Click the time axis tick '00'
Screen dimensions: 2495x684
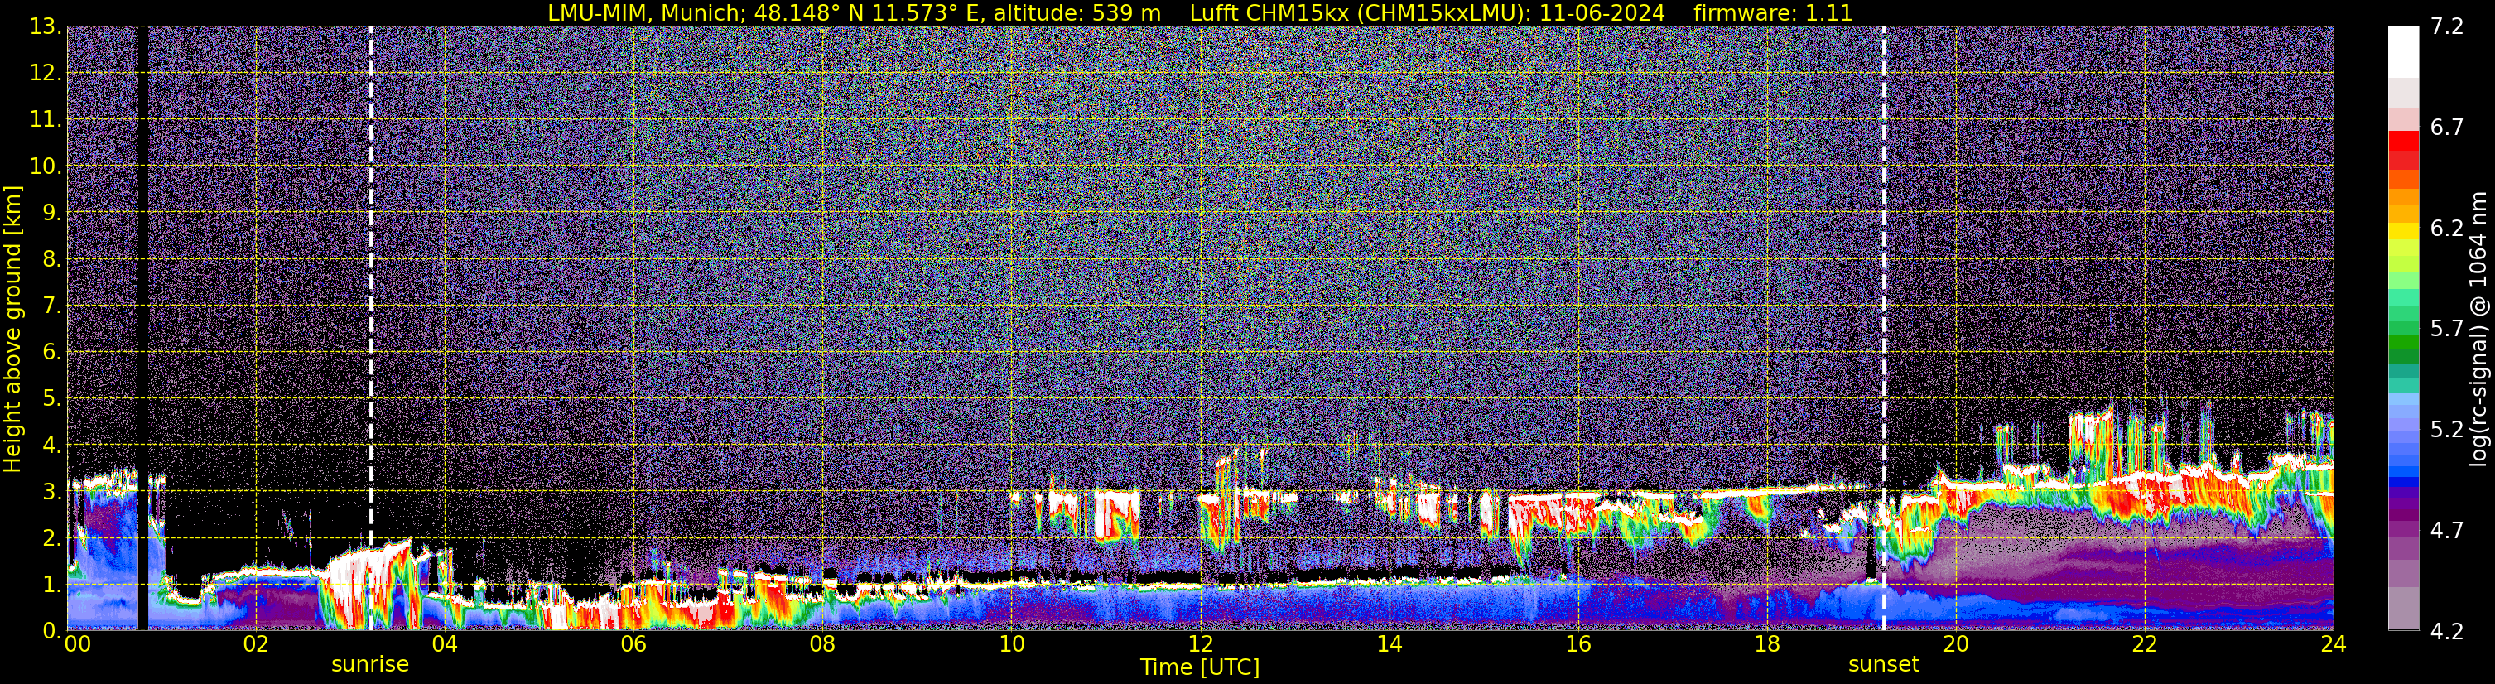[x=78, y=643]
